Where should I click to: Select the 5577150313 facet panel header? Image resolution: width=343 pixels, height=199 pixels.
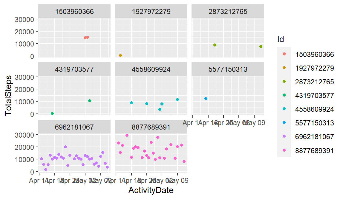(228, 69)
